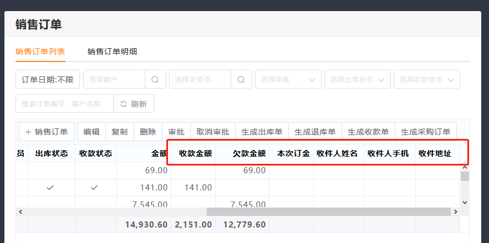
Task: Open the 选择审批 dropdown
Action: coord(288,79)
